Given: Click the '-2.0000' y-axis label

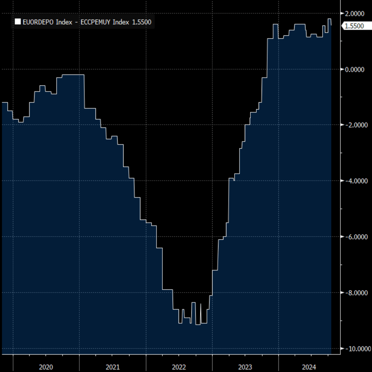Looking at the screenshot, I should click(x=356, y=125).
